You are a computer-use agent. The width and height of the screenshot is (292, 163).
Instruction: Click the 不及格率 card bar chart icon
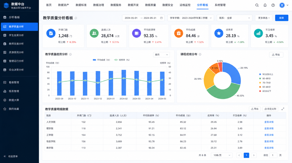pos(258,33)
